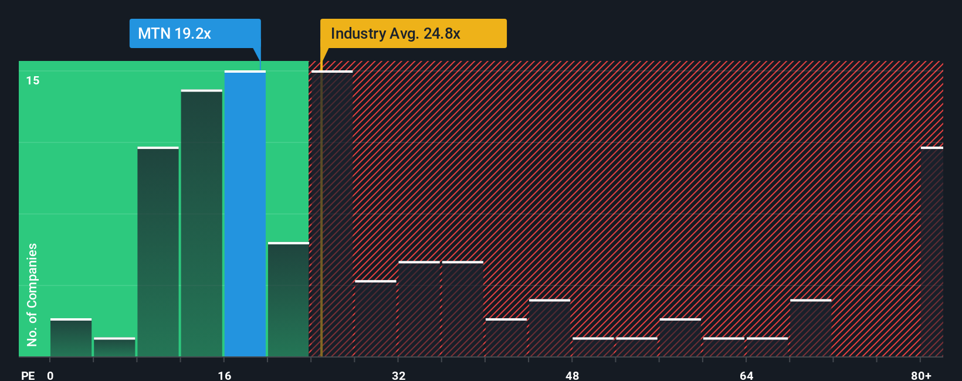Select the bar starting at PE 68
Screen dimensions: 962x381
click(811, 328)
